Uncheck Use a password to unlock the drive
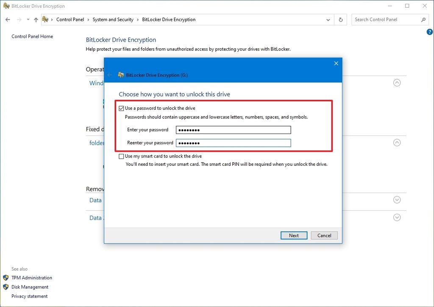434x307 pixels. coord(121,108)
